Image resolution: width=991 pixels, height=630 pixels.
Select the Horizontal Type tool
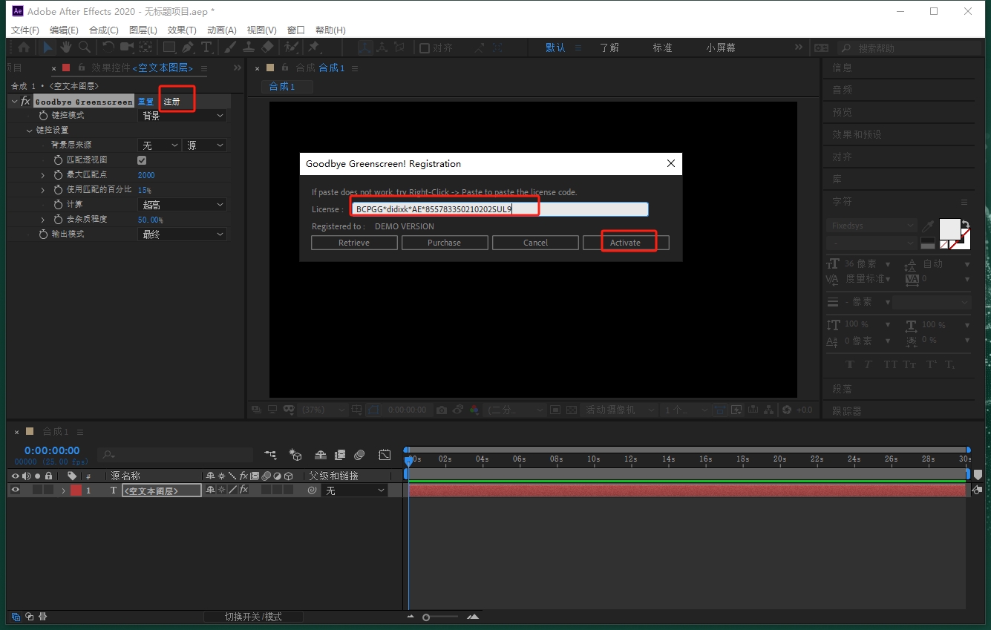(x=206, y=47)
